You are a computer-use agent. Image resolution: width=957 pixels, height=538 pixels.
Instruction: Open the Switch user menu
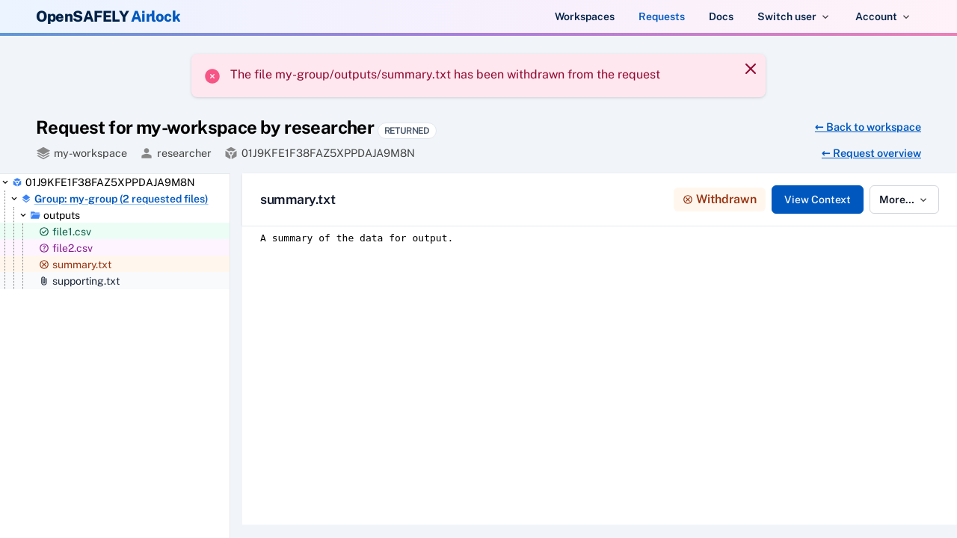[x=793, y=16]
